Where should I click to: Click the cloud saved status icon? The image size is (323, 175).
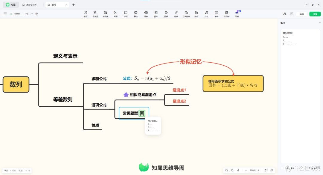[x=11, y=14]
